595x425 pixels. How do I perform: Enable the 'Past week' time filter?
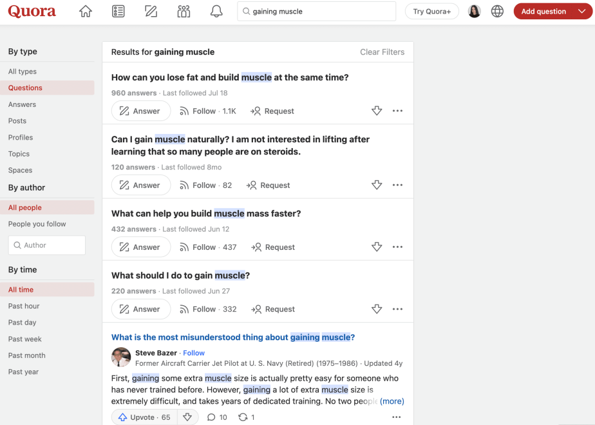[x=24, y=339]
